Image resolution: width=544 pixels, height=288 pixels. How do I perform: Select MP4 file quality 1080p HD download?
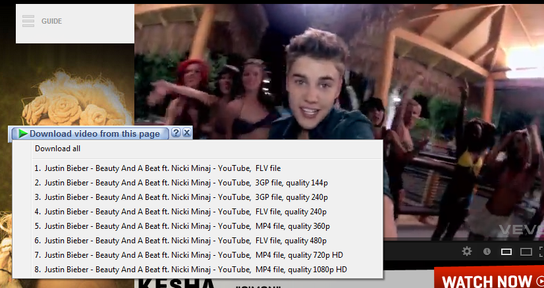[198, 270]
